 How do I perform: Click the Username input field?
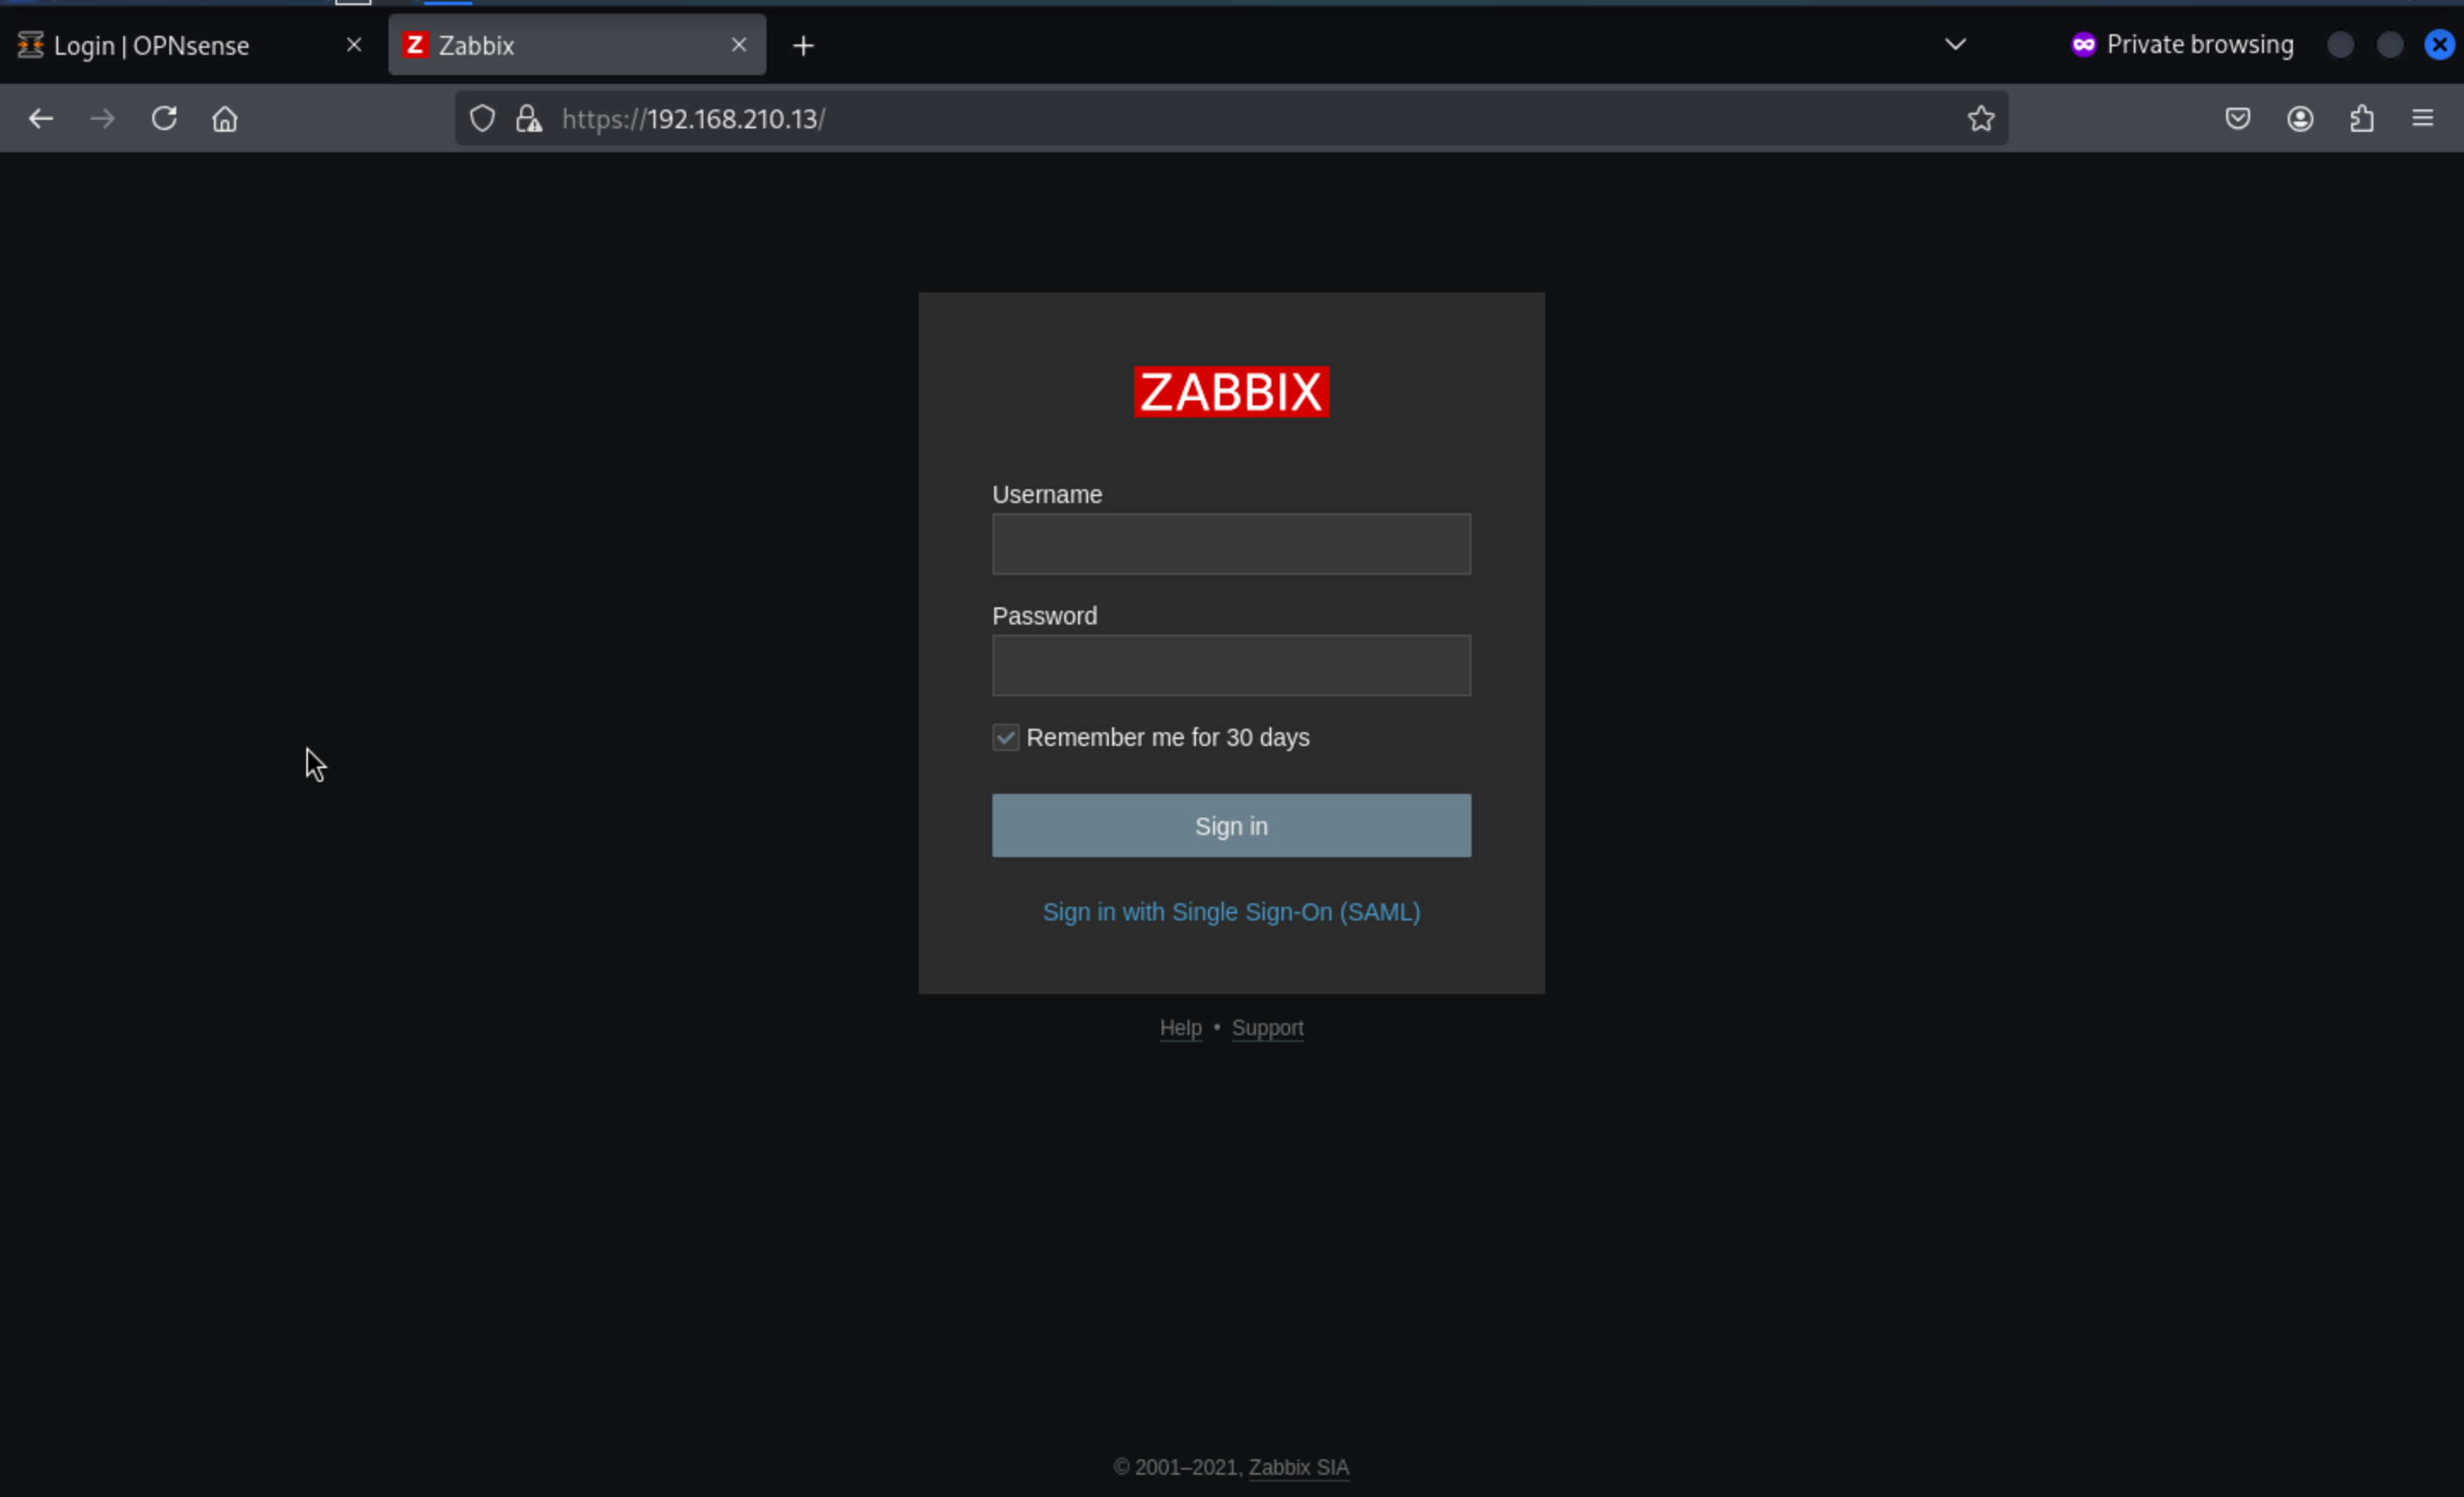pos(1231,544)
